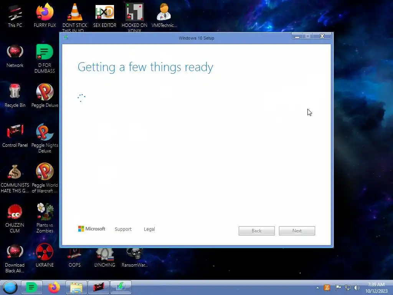The width and height of the screenshot is (393, 295).
Task: Open the VM0Technic desktop shortcut
Action: pyautogui.click(x=164, y=15)
